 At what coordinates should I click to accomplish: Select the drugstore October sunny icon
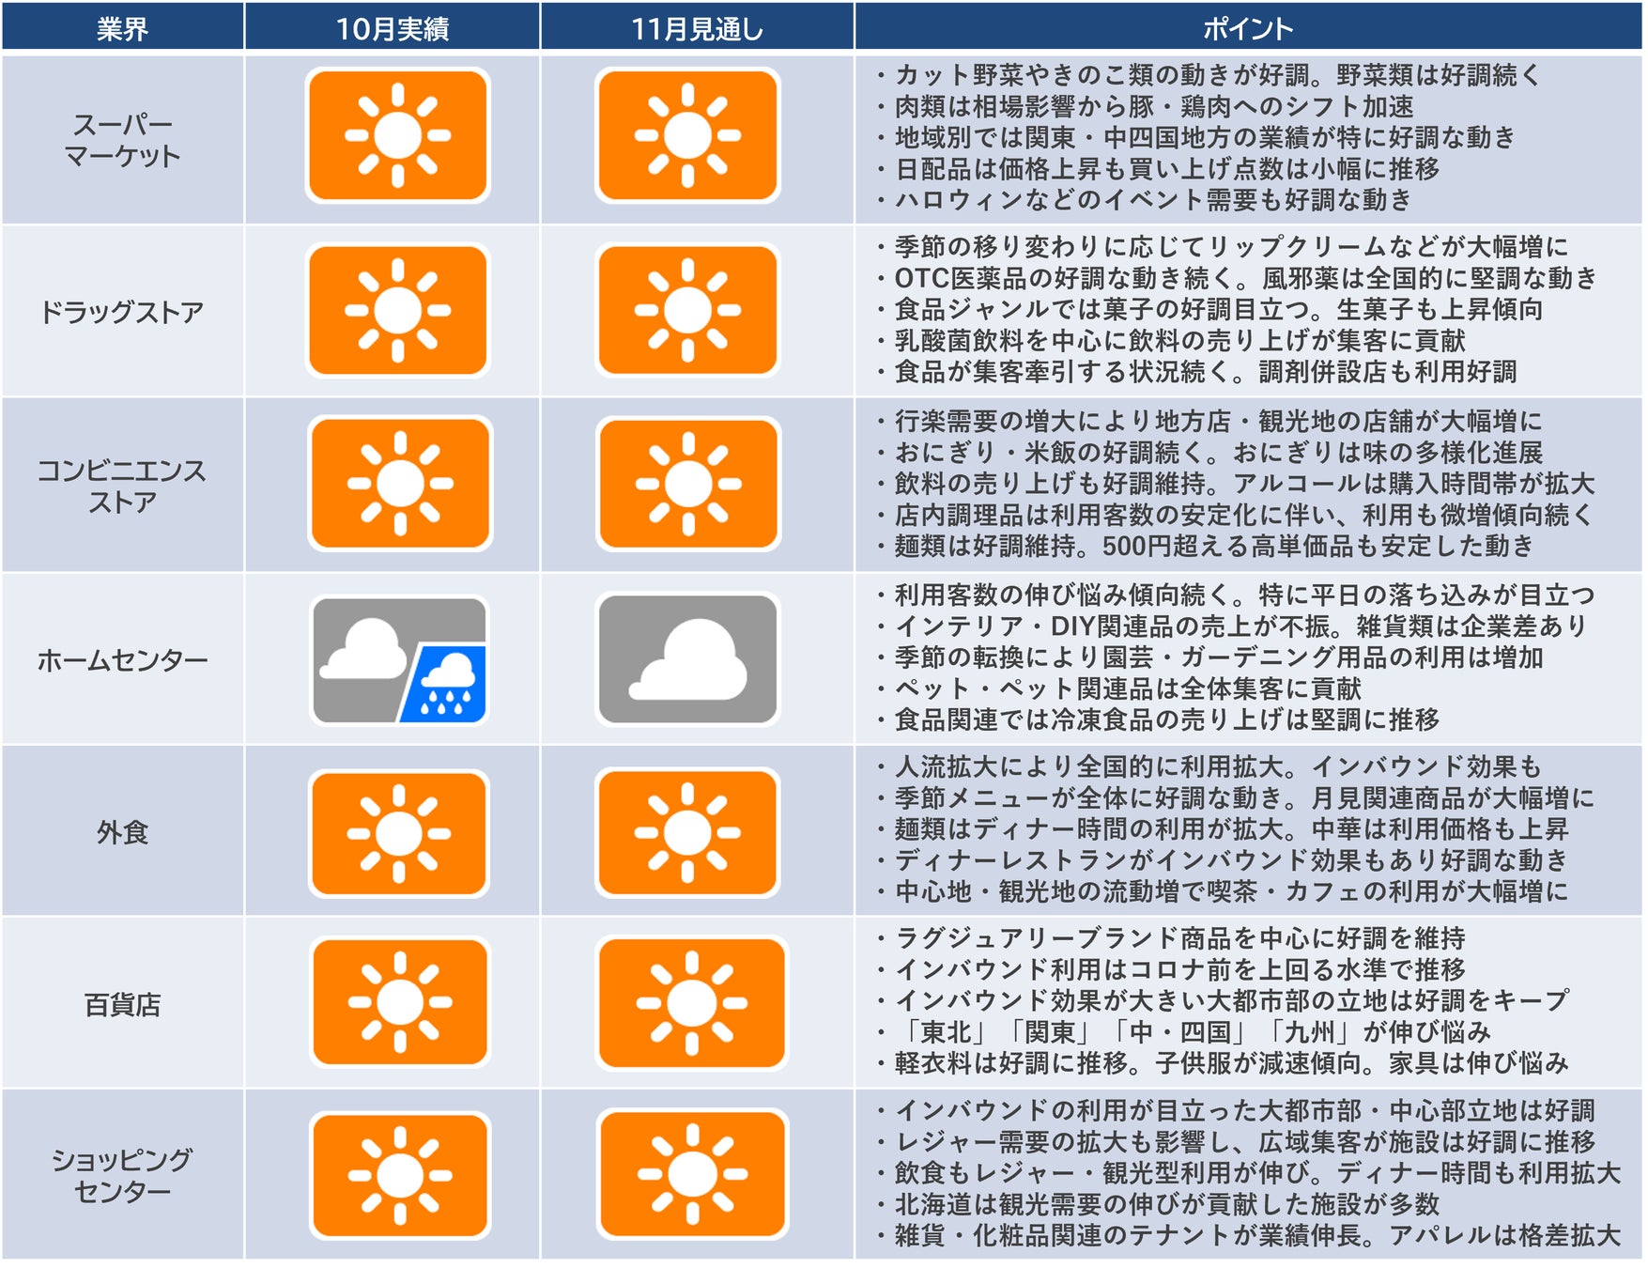(397, 310)
